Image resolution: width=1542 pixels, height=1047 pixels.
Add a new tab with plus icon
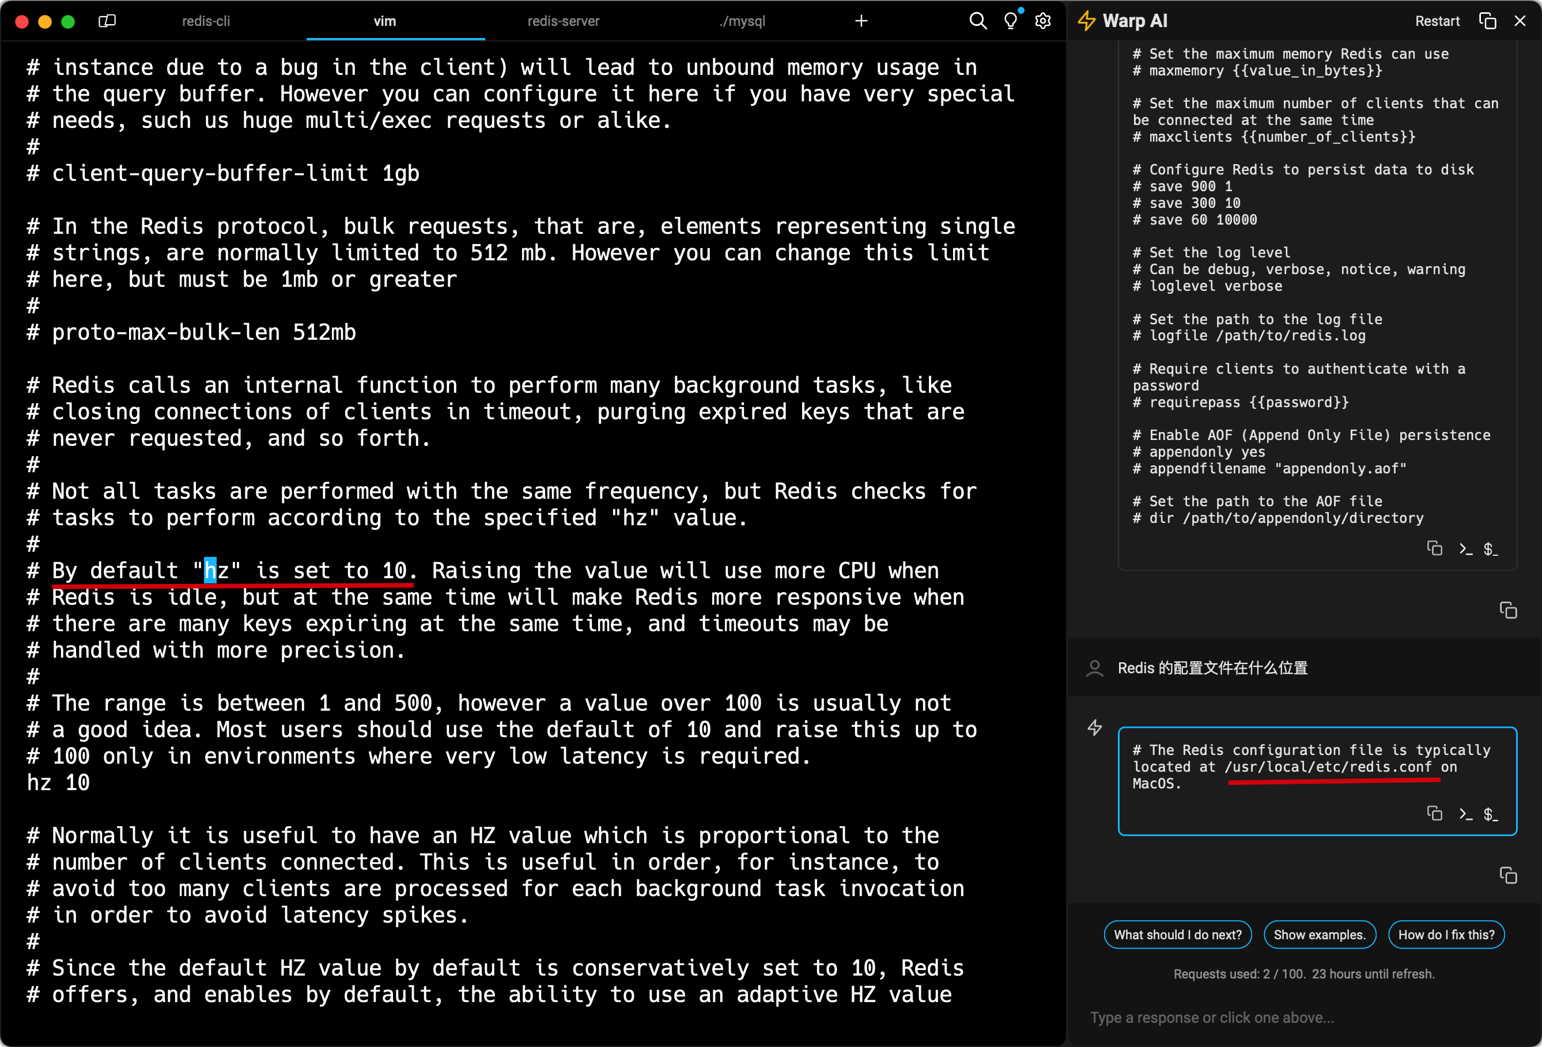(x=860, y=21)
